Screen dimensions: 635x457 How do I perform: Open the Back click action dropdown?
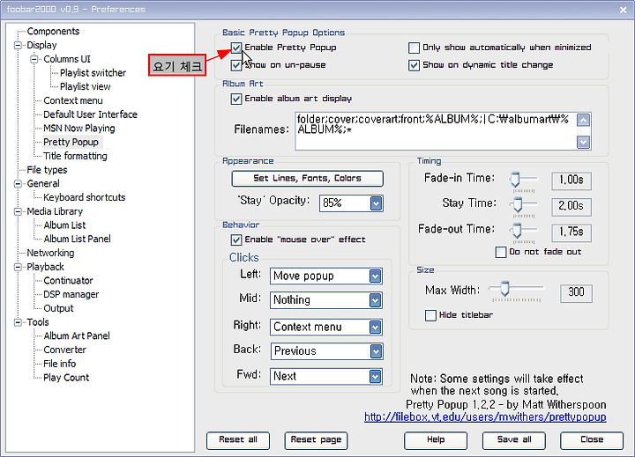point(377,351)
